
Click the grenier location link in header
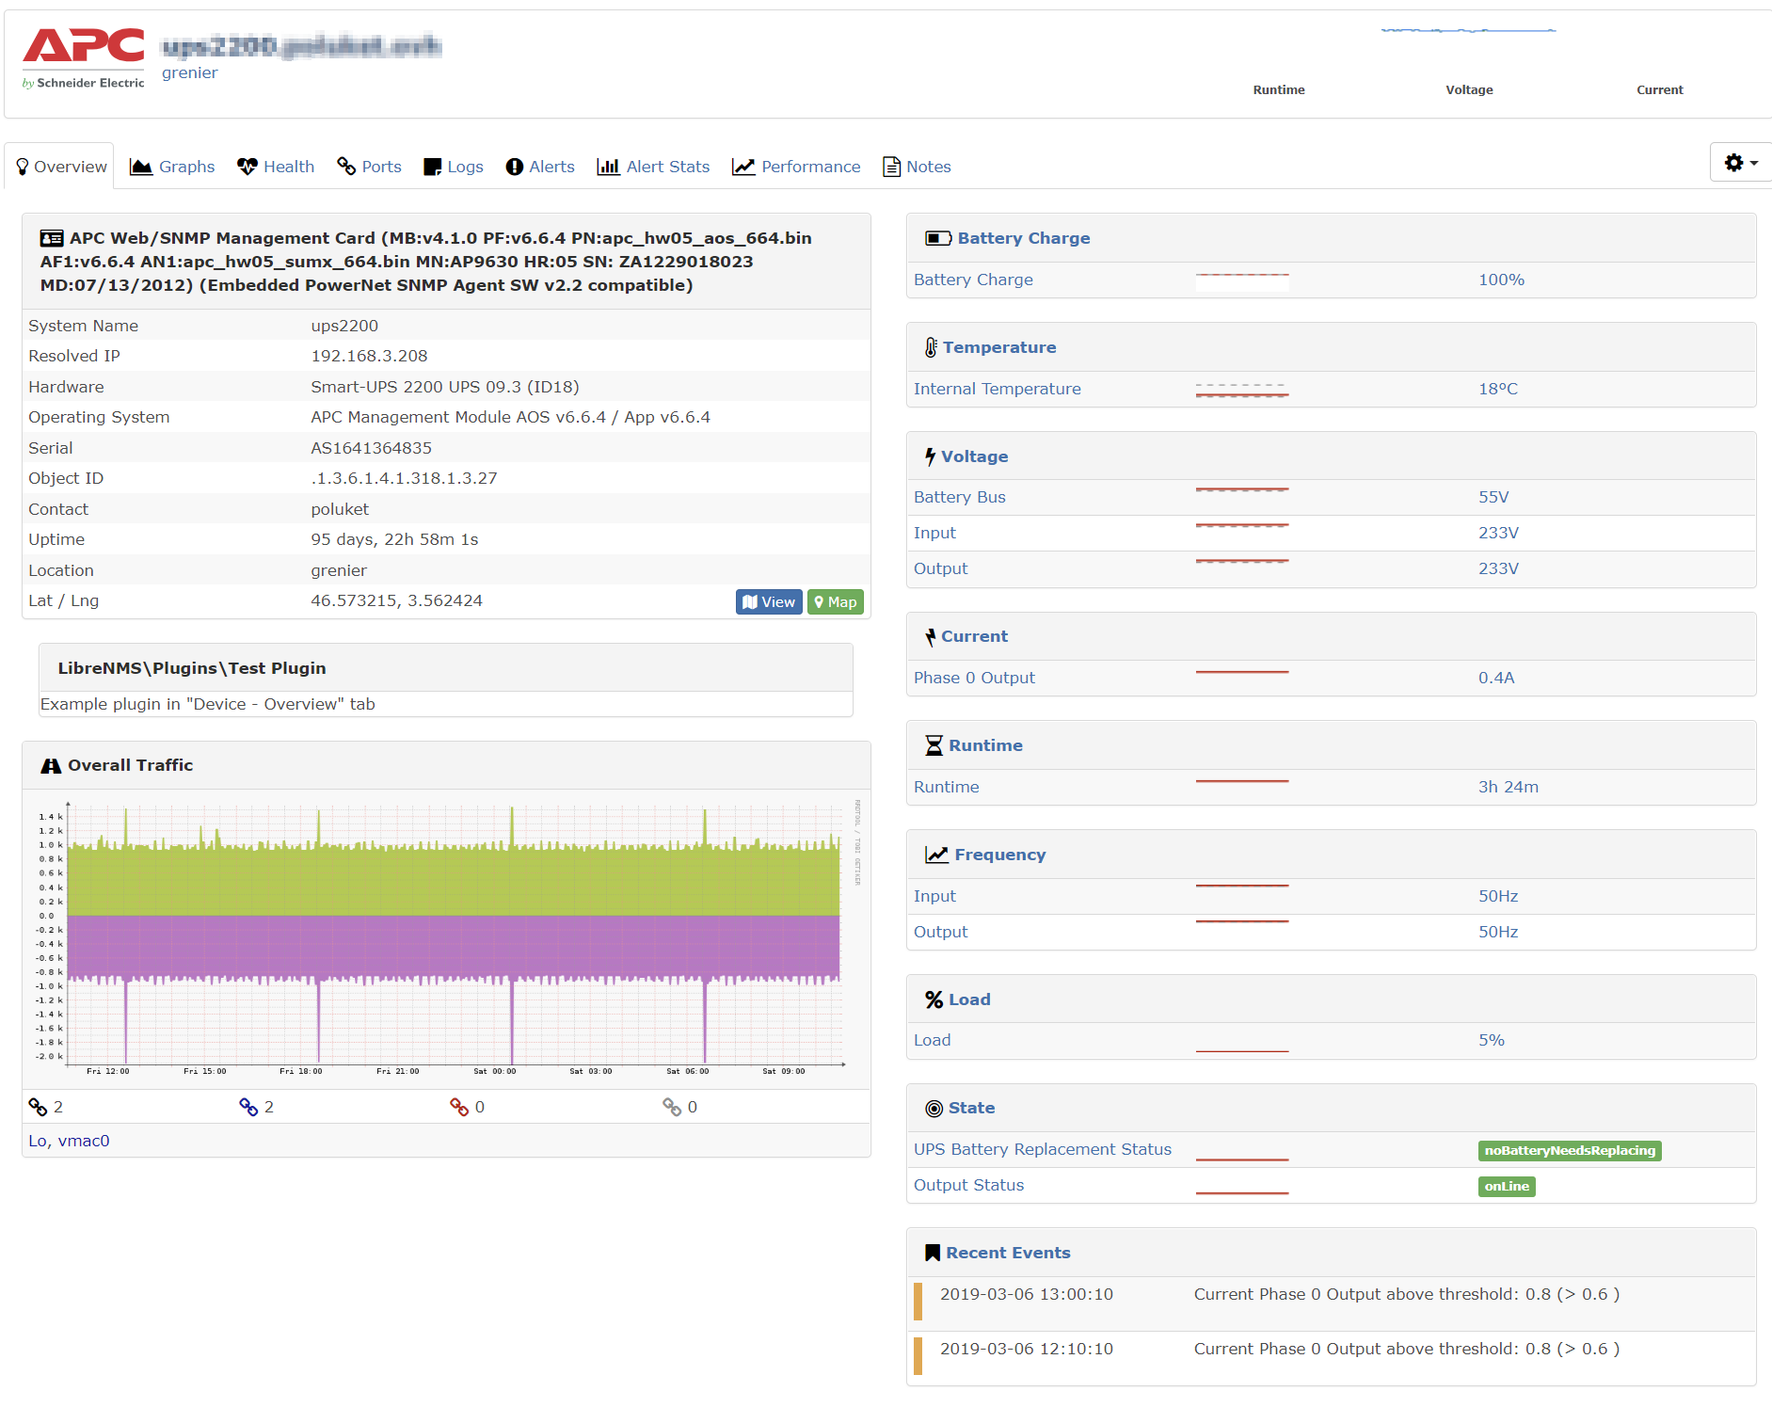(x=189, y=72)
